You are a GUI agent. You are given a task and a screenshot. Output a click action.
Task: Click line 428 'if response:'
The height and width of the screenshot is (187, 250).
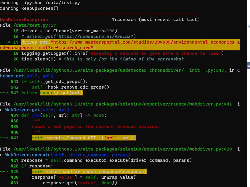pyautogui.click(x=32, y=166)
